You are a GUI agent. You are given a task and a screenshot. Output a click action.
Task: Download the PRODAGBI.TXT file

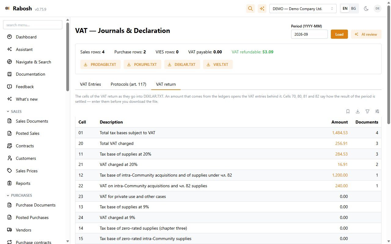pyautogui.click(x=100, y=64)
